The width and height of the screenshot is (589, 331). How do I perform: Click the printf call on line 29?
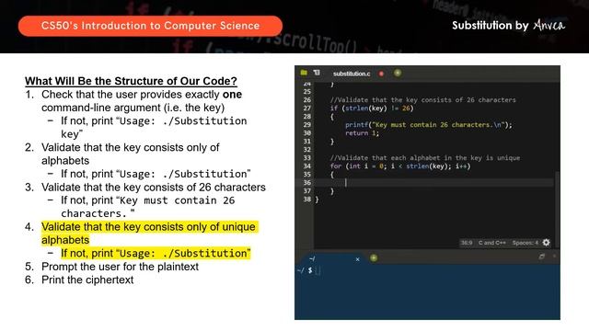click(x=429, y=125)
